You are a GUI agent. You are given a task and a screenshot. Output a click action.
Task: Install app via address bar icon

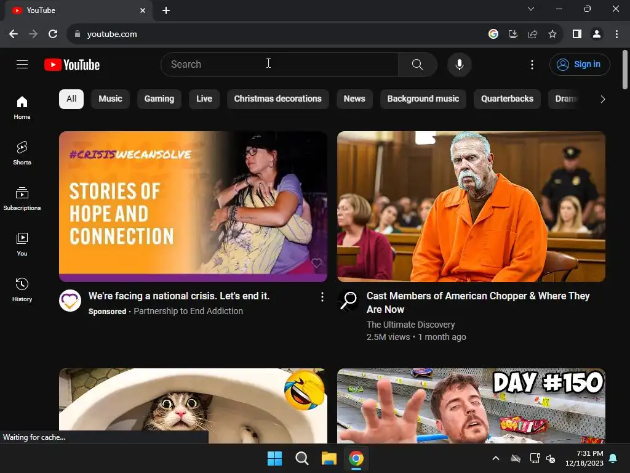tap(512, 34)
